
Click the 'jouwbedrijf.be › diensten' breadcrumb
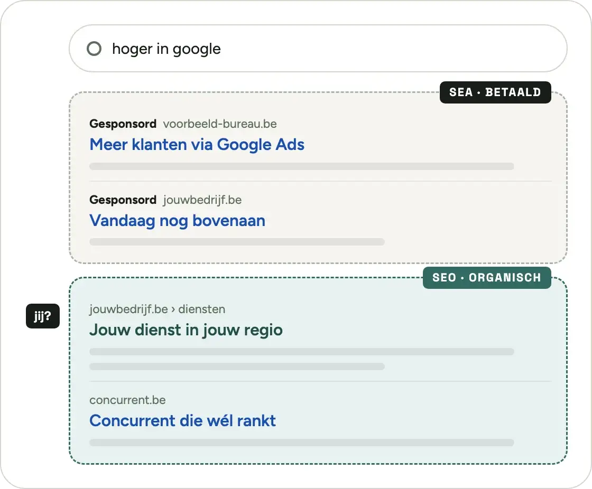tap(158, 309)
